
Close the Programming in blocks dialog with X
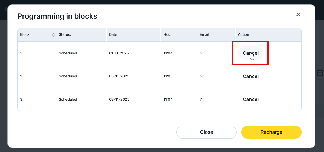click(x=298, y=14)
